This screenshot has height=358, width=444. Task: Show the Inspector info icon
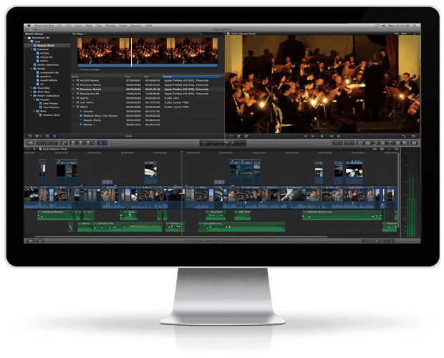tap(414, 143)
